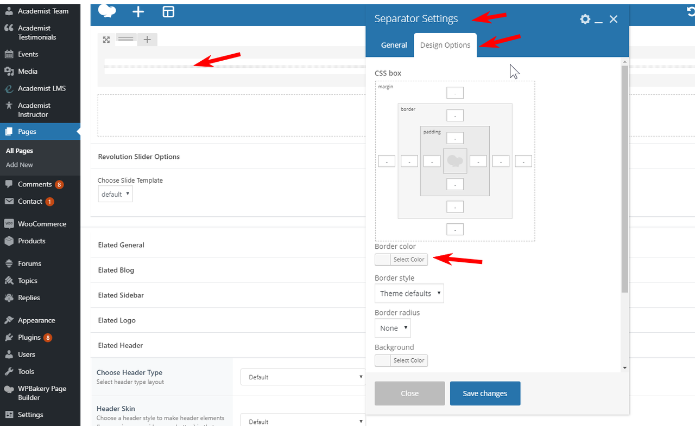Go to Media library
Screen dimensions: 695x426
pyautogui.click(x=40, y=71)
